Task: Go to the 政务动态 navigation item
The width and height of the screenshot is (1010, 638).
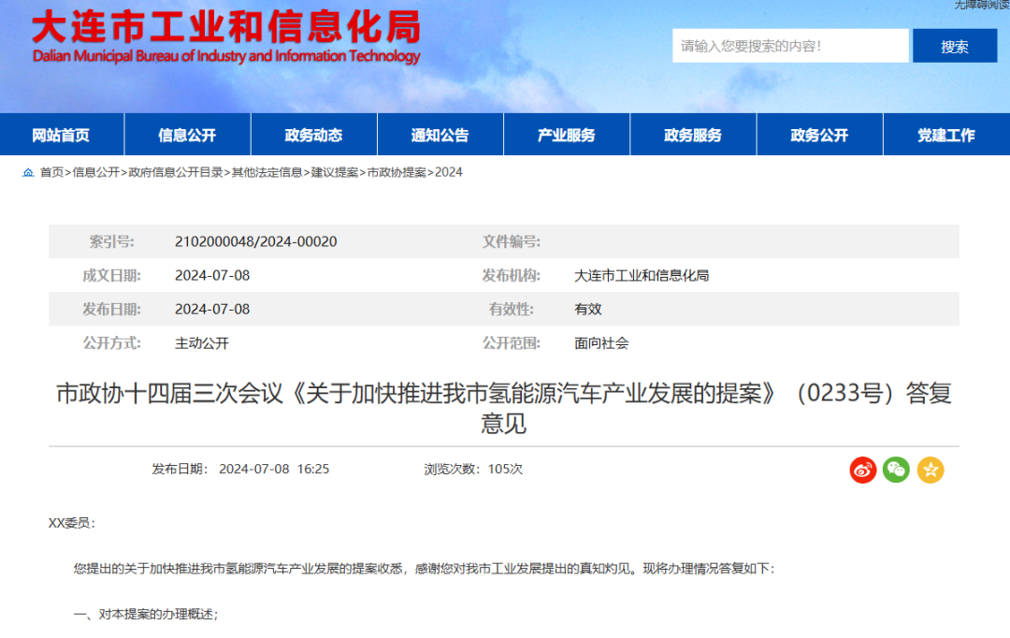Action: (313, 135)
